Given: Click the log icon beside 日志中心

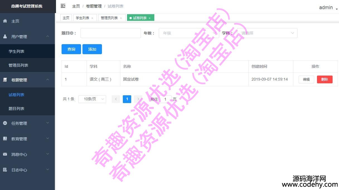Looking at the screenshot, I should tap(5, 170).
